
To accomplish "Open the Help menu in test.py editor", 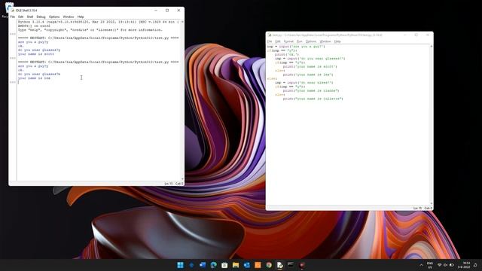I will point(337,41).
